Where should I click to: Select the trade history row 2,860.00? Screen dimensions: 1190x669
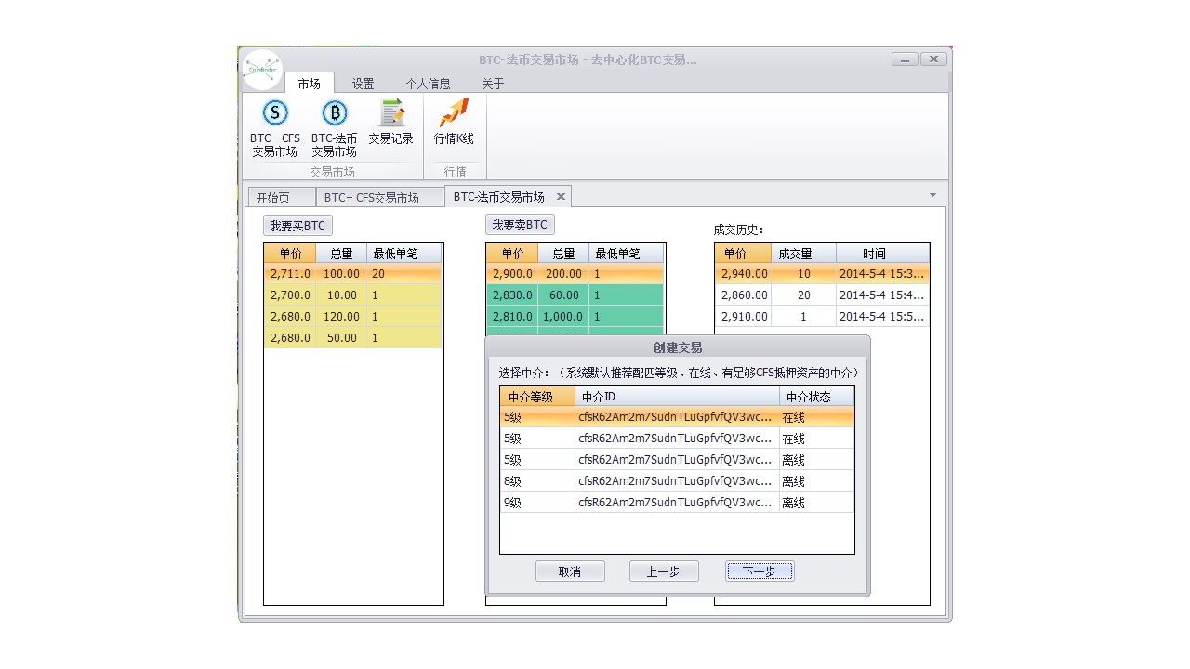coord(823,295)
